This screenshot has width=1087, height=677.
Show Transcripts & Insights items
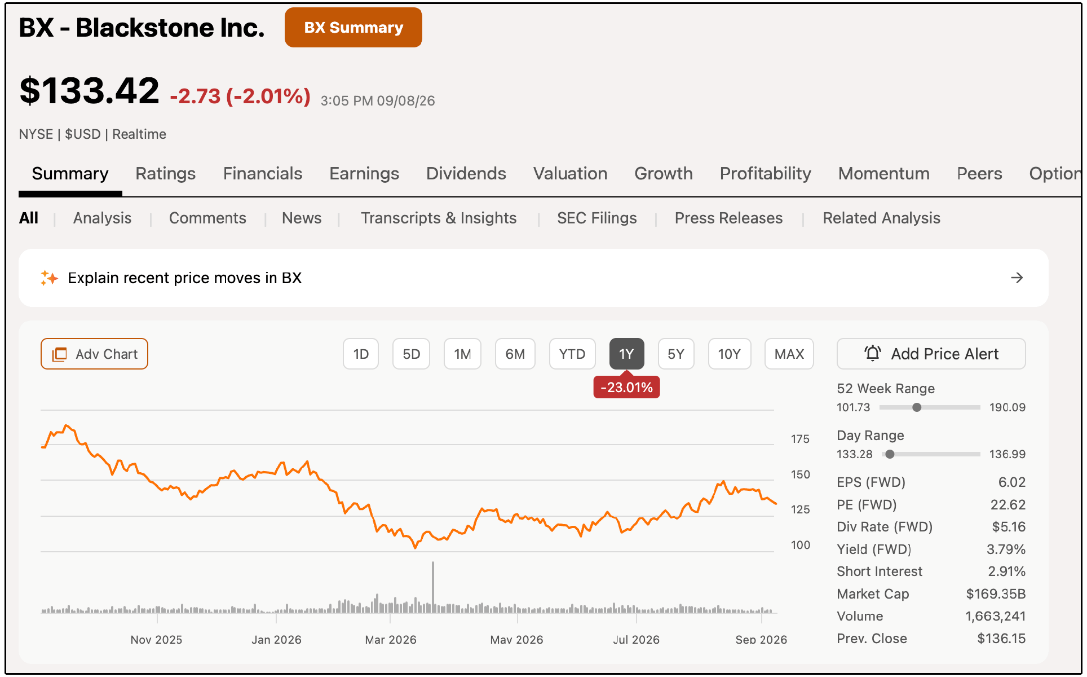tap(439, 218)
